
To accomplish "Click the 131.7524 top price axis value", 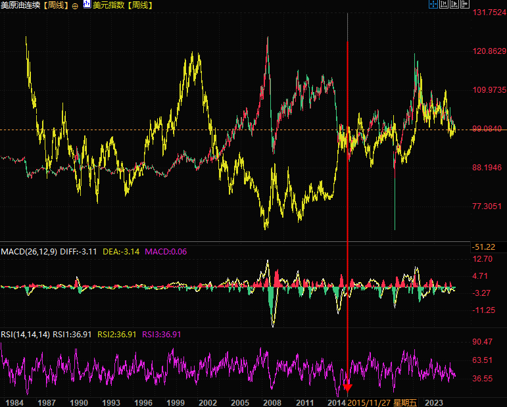I will 487,12.
